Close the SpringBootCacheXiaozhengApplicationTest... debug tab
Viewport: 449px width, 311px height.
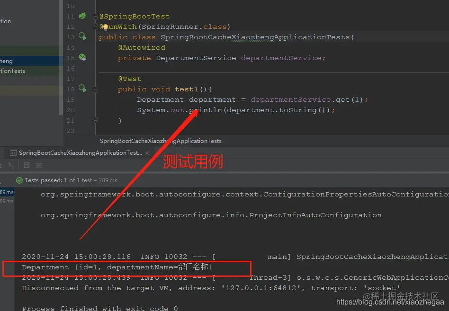147,153
